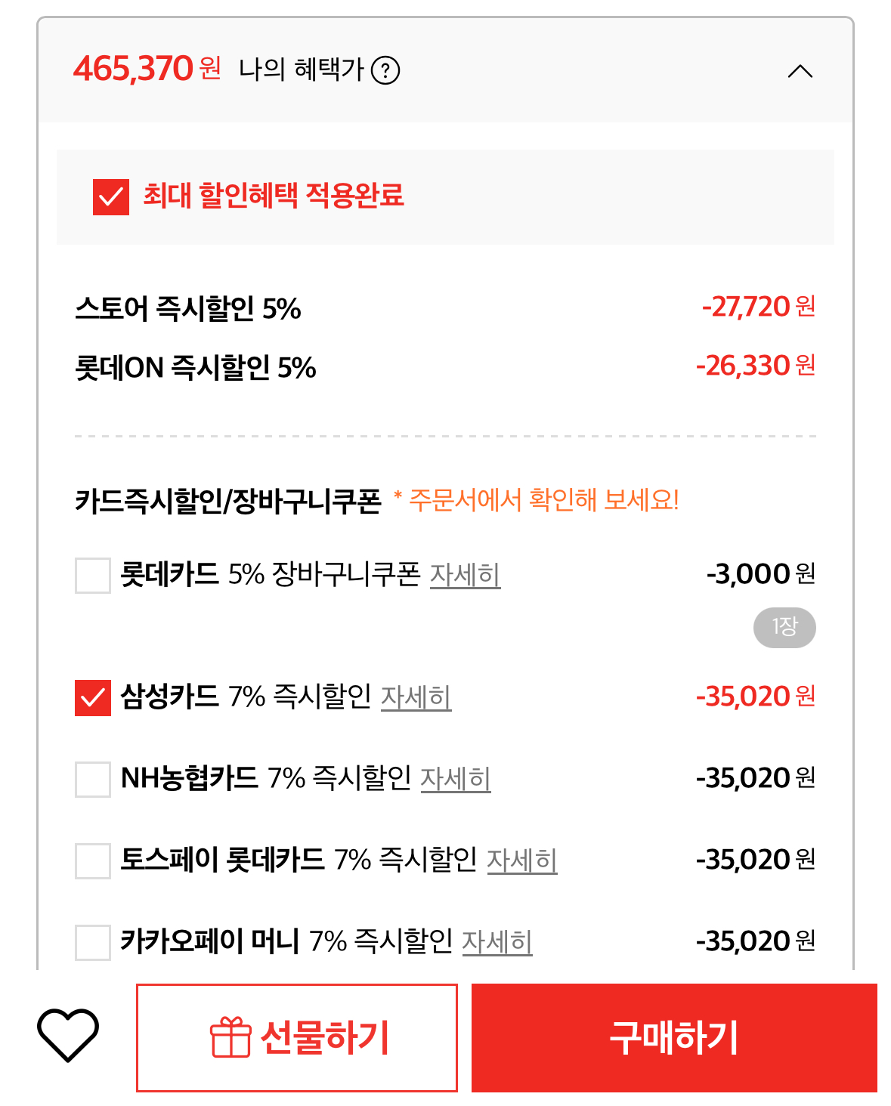Click the help question mark icon
The width and height of the screenshot is (891, 1106).
click(x=385, y=71)
